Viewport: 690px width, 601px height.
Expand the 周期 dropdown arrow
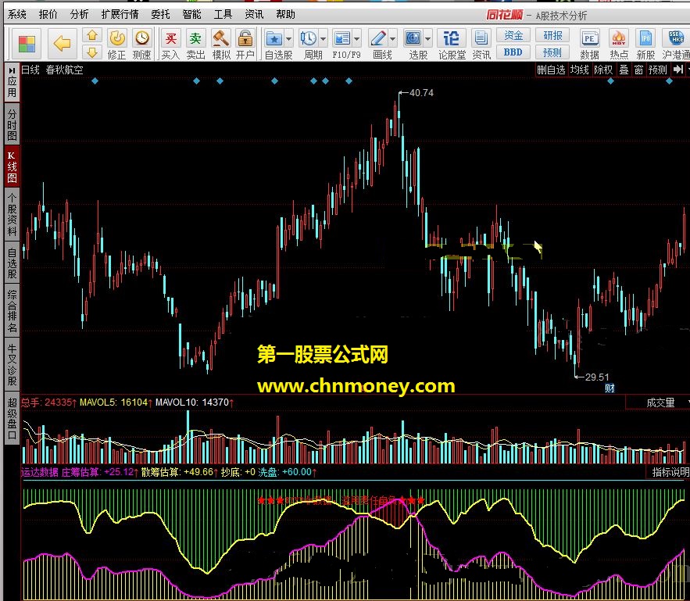[x=323, y=39]
